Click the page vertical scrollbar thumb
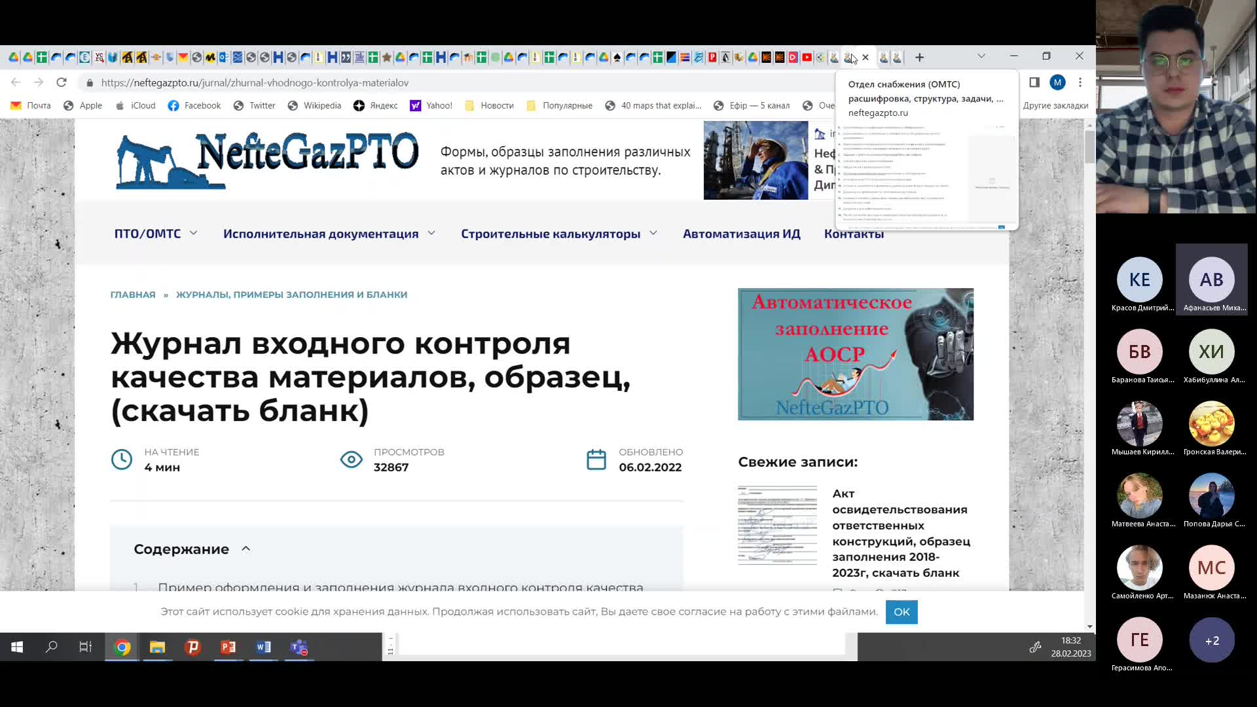Screen dimensions: 1257x707 (1089, 146)
